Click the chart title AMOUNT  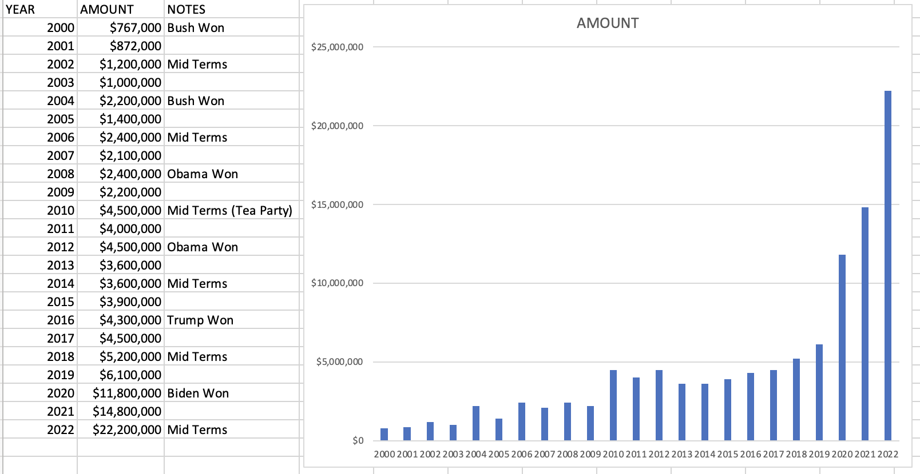point(607,23)
